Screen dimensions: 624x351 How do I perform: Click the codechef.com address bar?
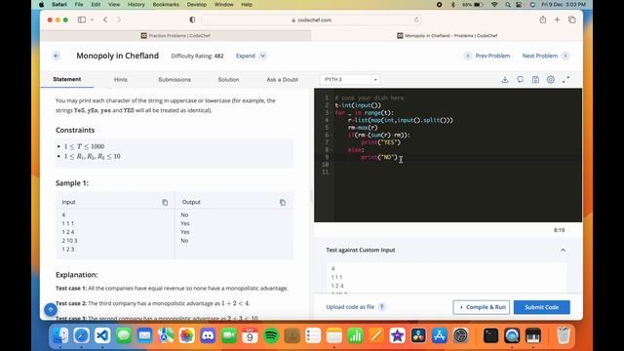(x=312, y=19)
